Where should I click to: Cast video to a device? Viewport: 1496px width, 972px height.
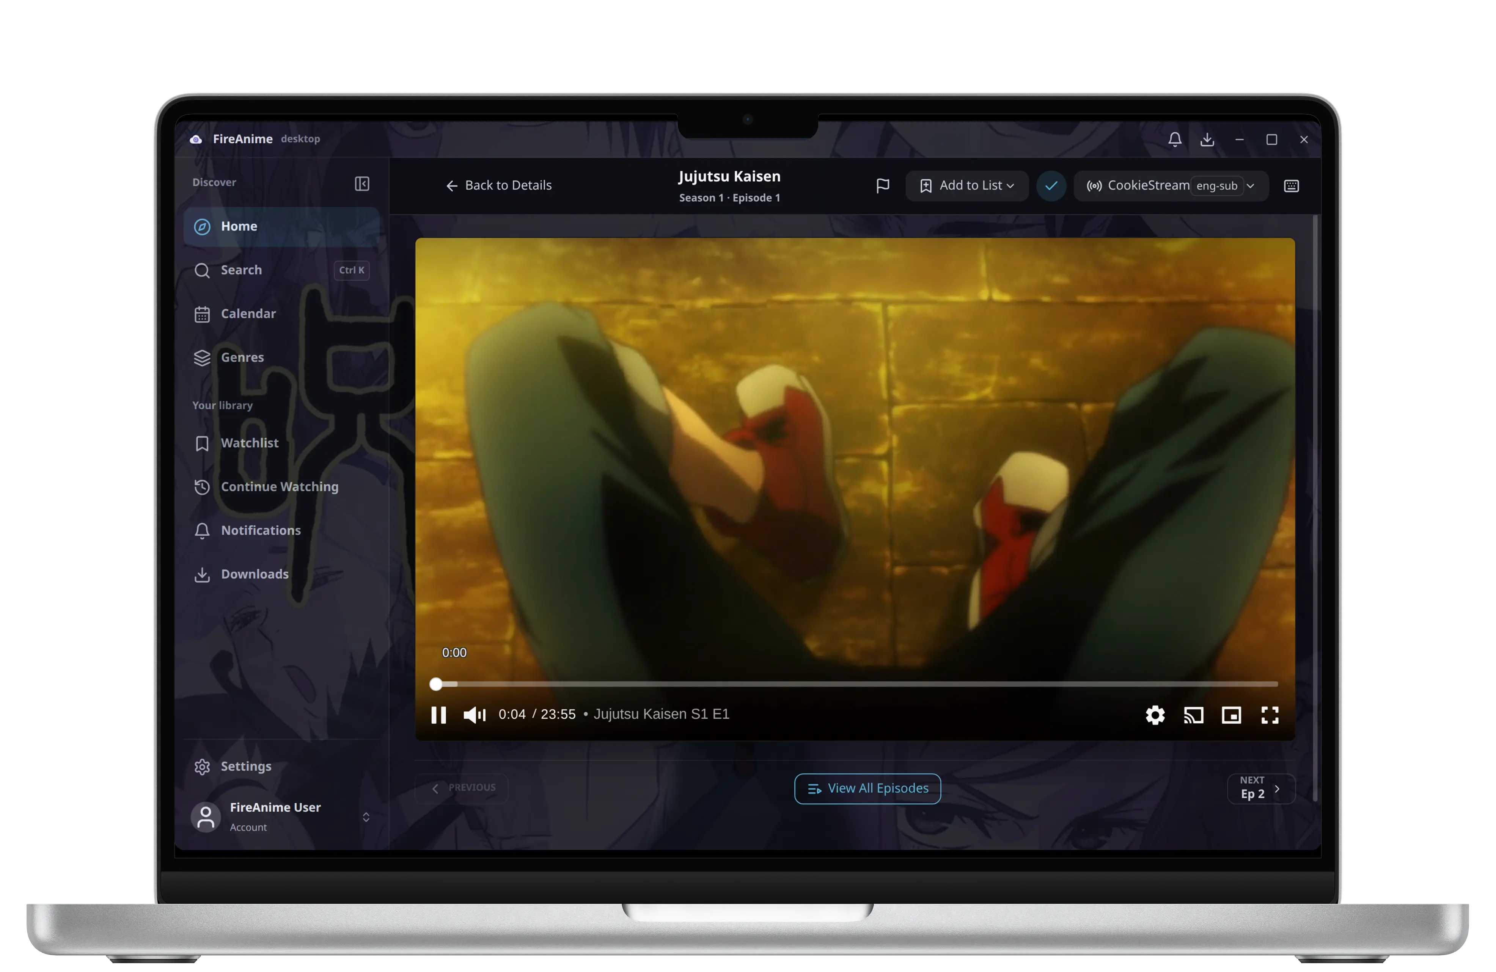pyautogui.click(x=1193, y=714)
